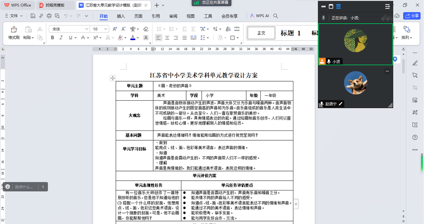The image size is (424, 224).
Task: Switch to the 插入 (Insert) tab
Action: (x=121, y=16)
